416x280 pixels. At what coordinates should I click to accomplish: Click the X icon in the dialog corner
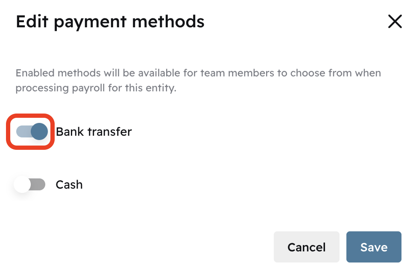[395, 21]
